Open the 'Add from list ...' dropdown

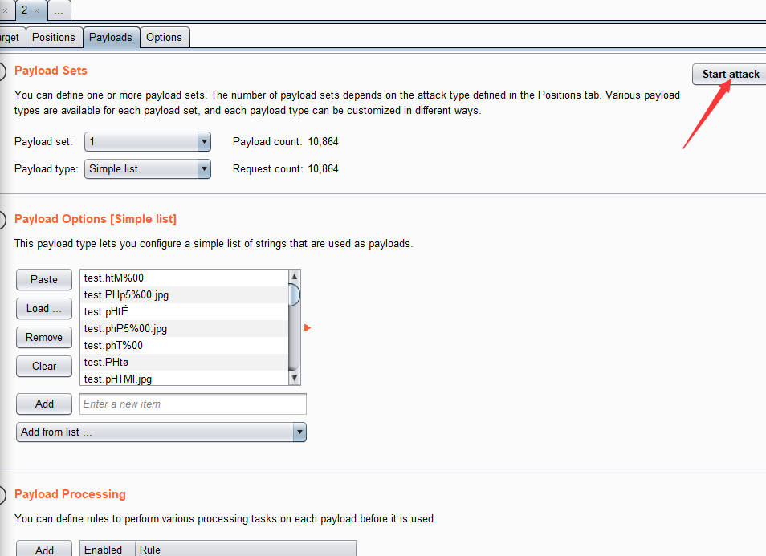(161, 432)
